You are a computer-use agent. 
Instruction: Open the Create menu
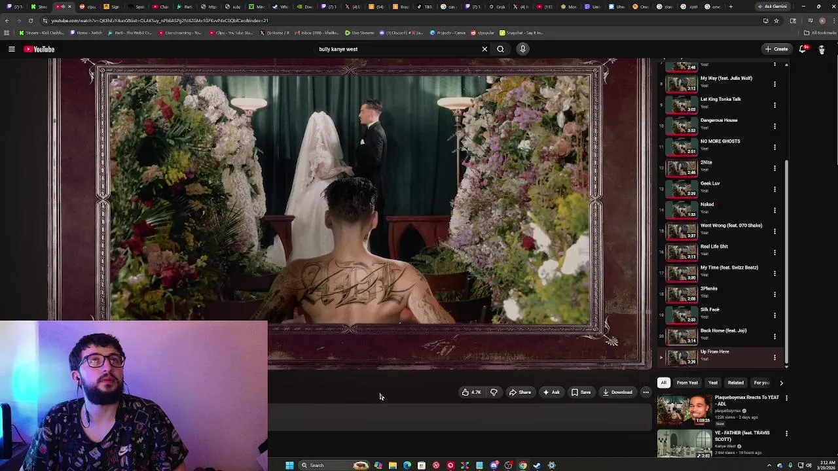(x=776, y=49)
